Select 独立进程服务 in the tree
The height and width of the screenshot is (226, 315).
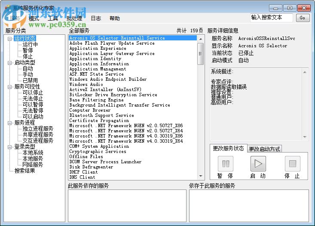(x=38, y=128)
